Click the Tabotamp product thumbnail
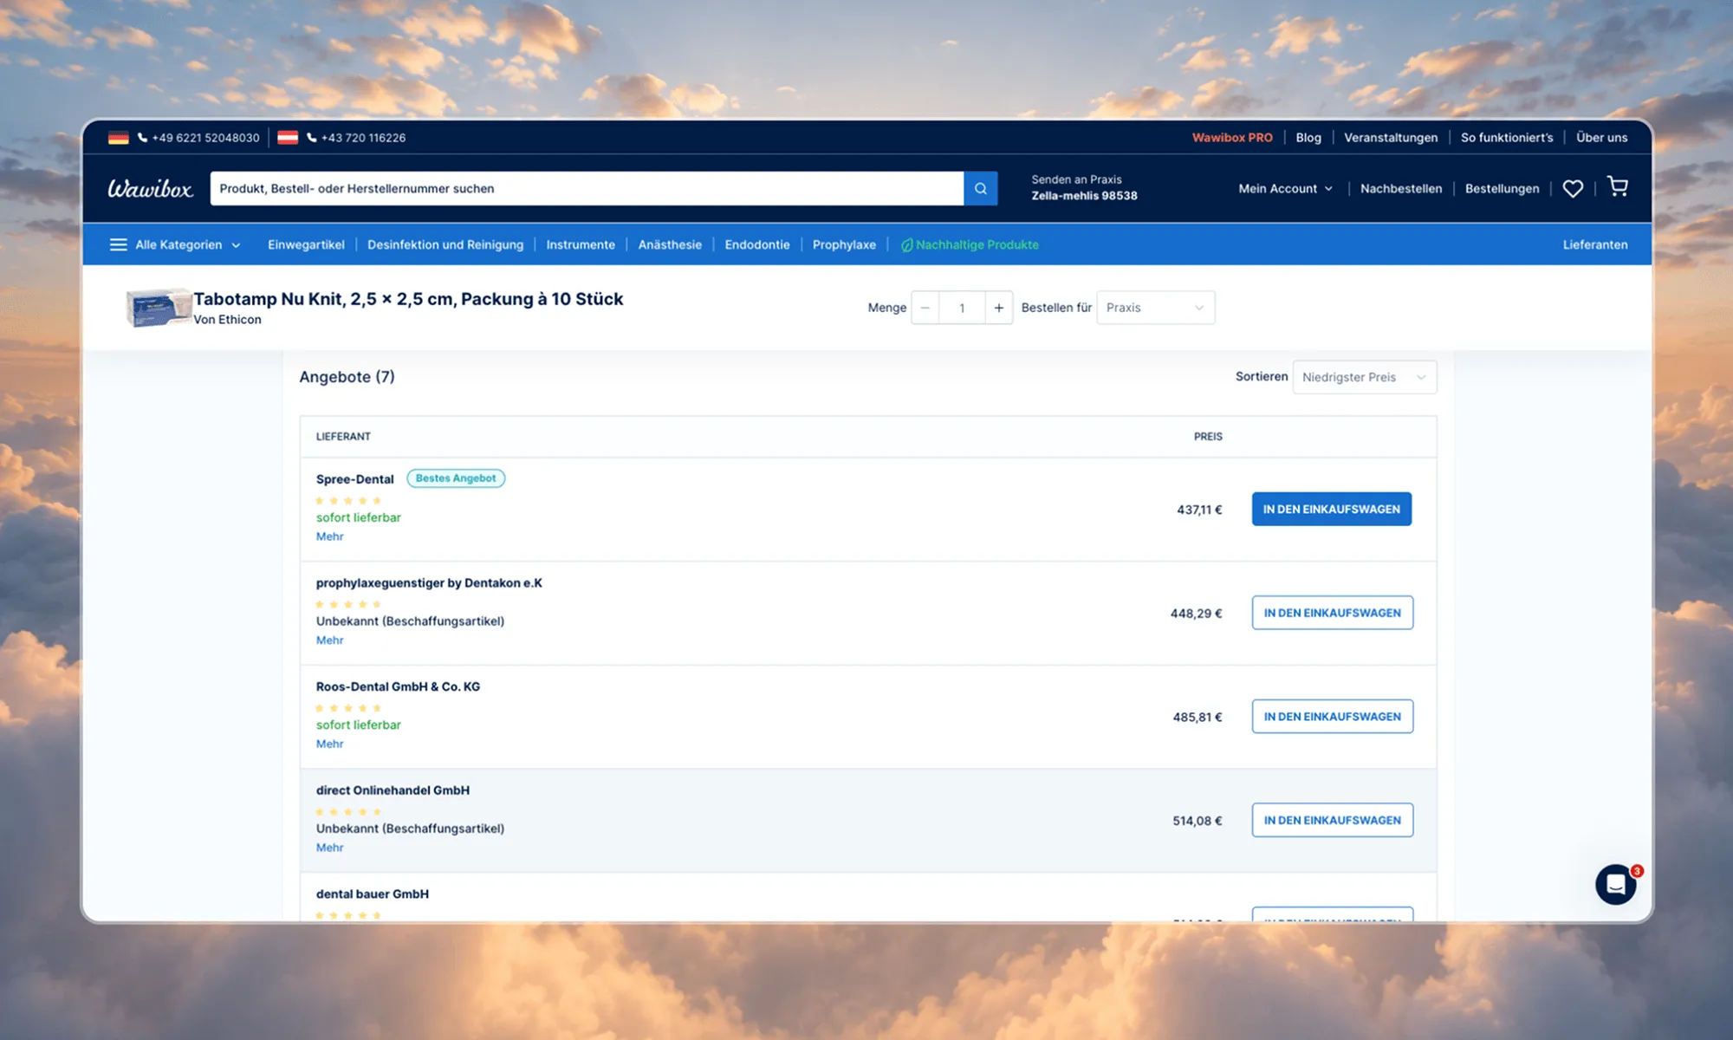 (x=159, y=308)
